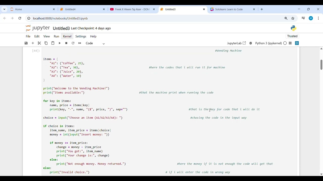Open the table of contents lines icon
The width and height of the screenshot is (323, 181).
tap(290, 43)
